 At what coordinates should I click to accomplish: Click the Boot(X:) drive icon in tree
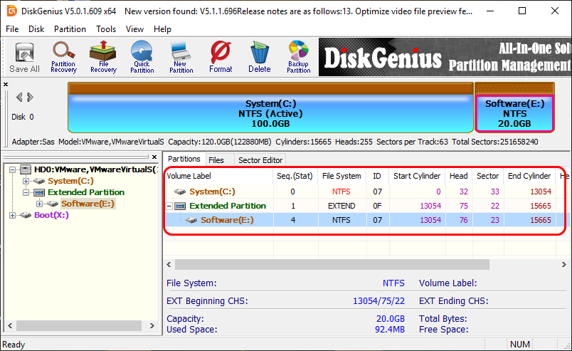tap(26, 215)
